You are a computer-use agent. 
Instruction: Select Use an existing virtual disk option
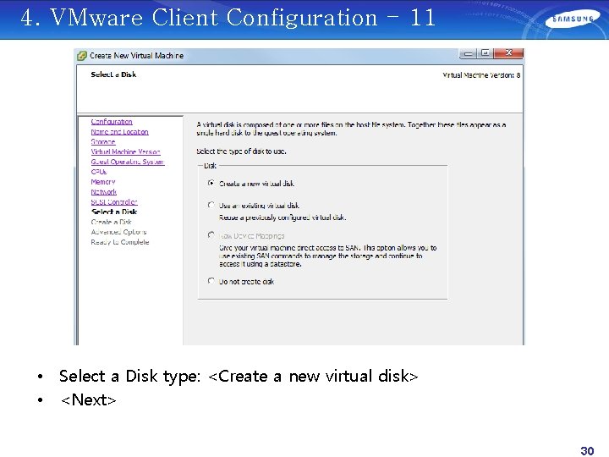click(x=211, y=205)
